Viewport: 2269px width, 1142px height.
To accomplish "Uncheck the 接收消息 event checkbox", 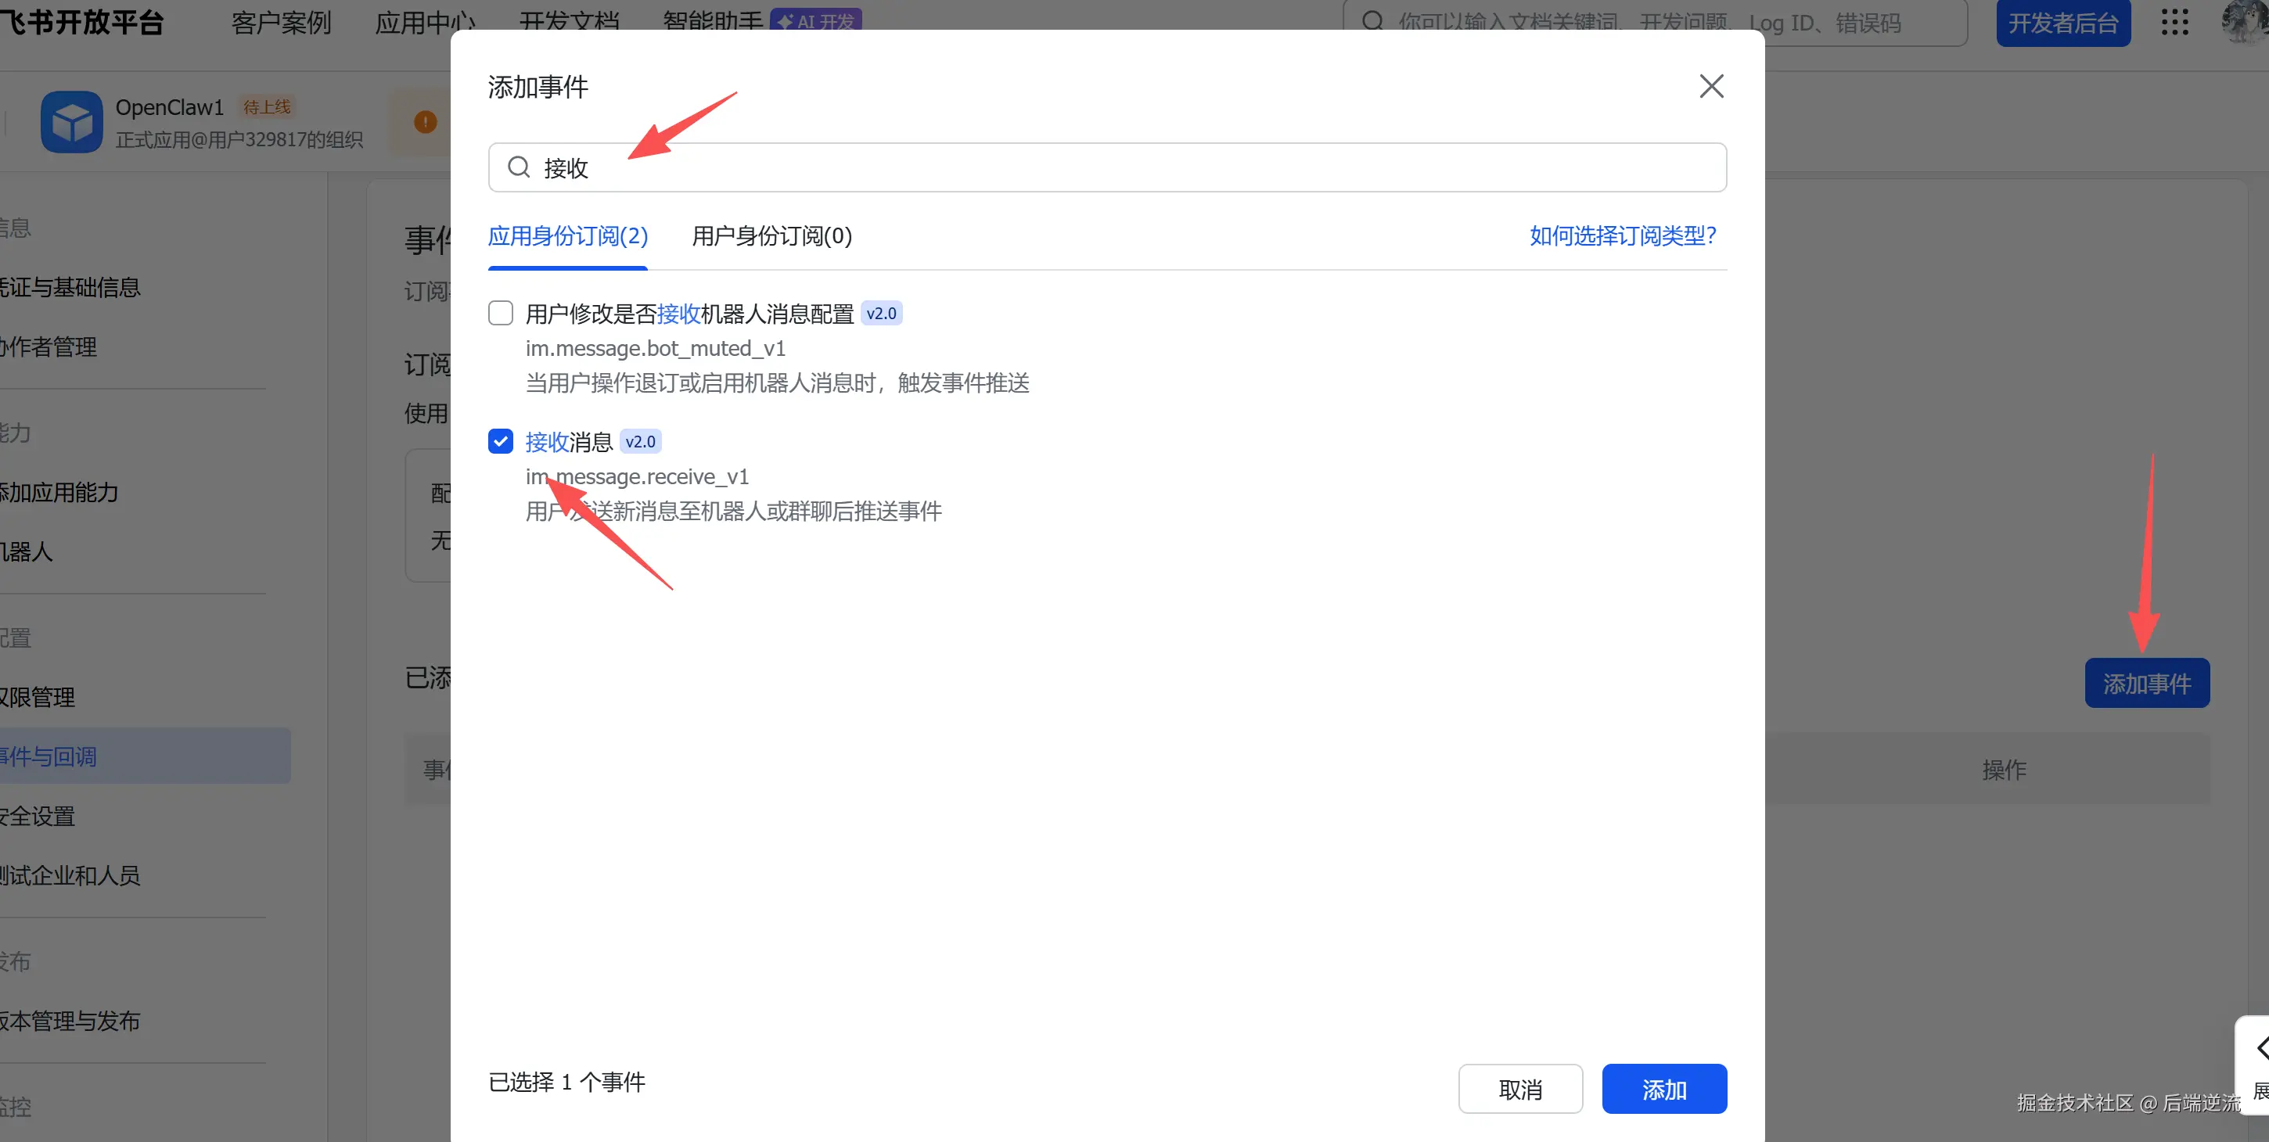I will pos(500,442).
